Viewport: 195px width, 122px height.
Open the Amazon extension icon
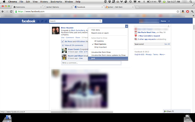click(183, 12)
